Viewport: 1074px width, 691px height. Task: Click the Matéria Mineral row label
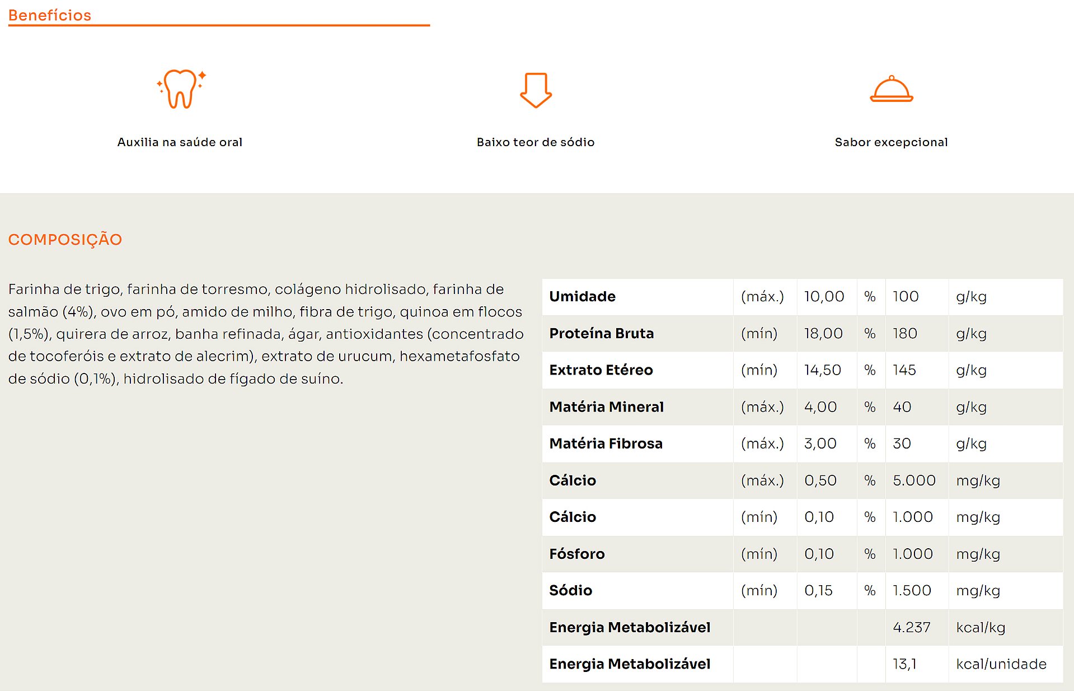point(606,407)
